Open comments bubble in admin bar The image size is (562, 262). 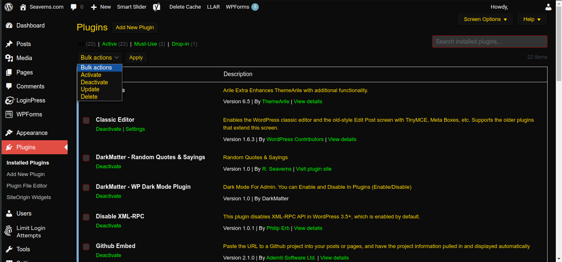coord(73,7)
